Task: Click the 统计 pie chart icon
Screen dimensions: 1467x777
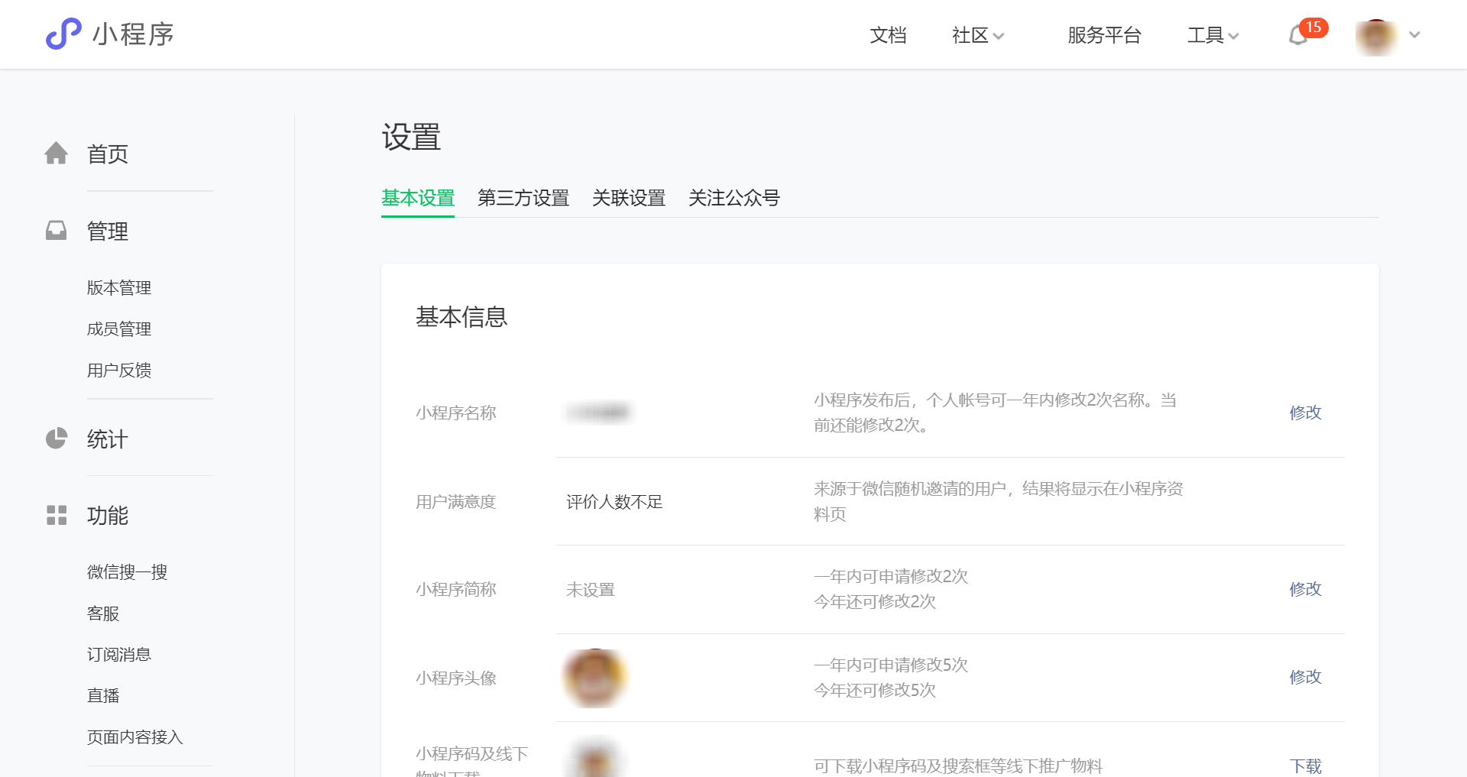Action: [x=57, y=439]
